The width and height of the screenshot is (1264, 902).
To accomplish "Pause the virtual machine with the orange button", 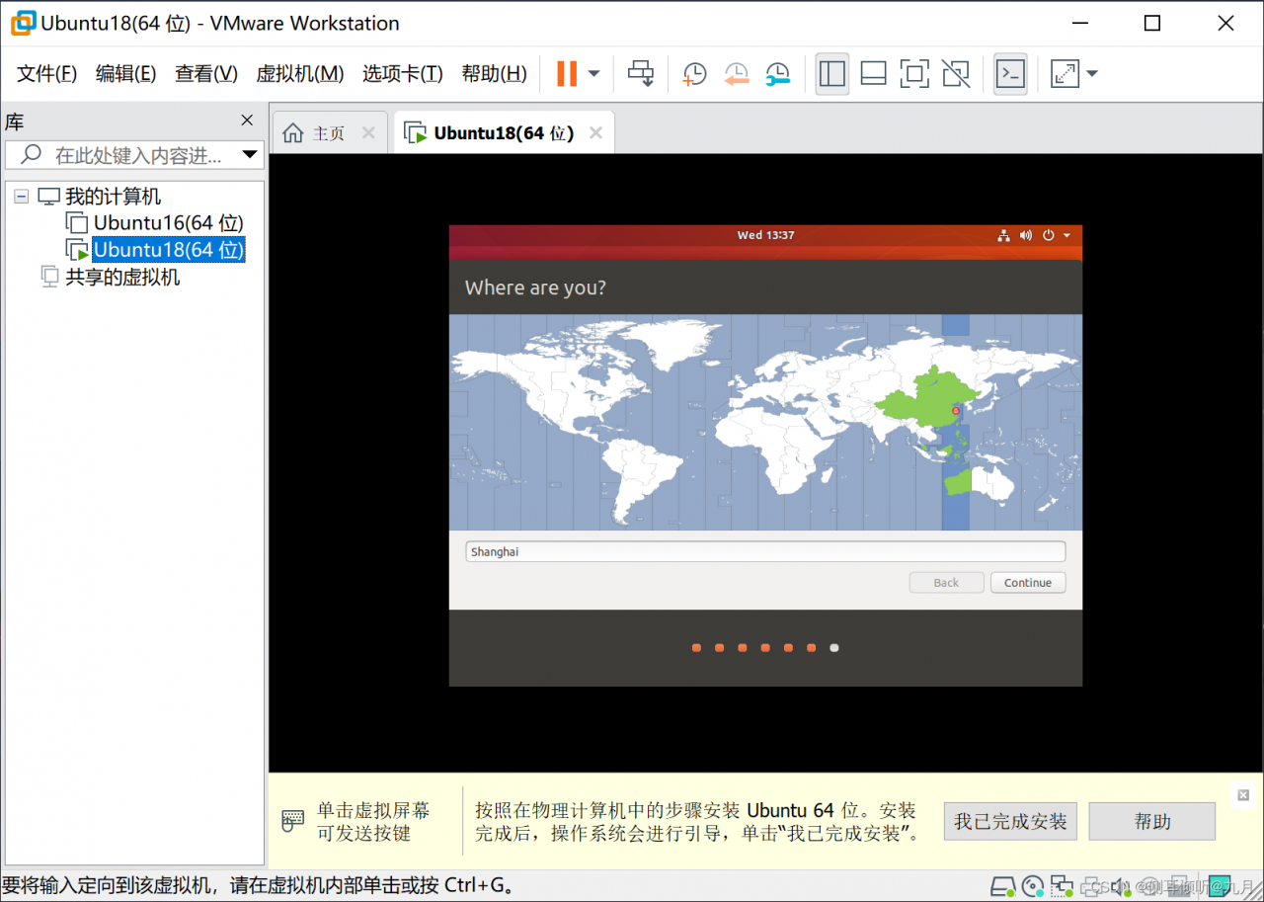I will point(567,73).
